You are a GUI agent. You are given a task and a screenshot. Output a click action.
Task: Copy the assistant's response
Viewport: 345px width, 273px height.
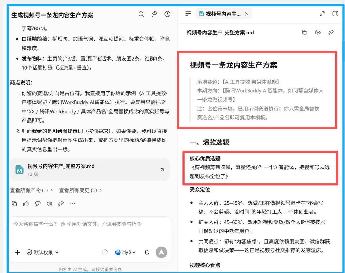coord(14,204)
